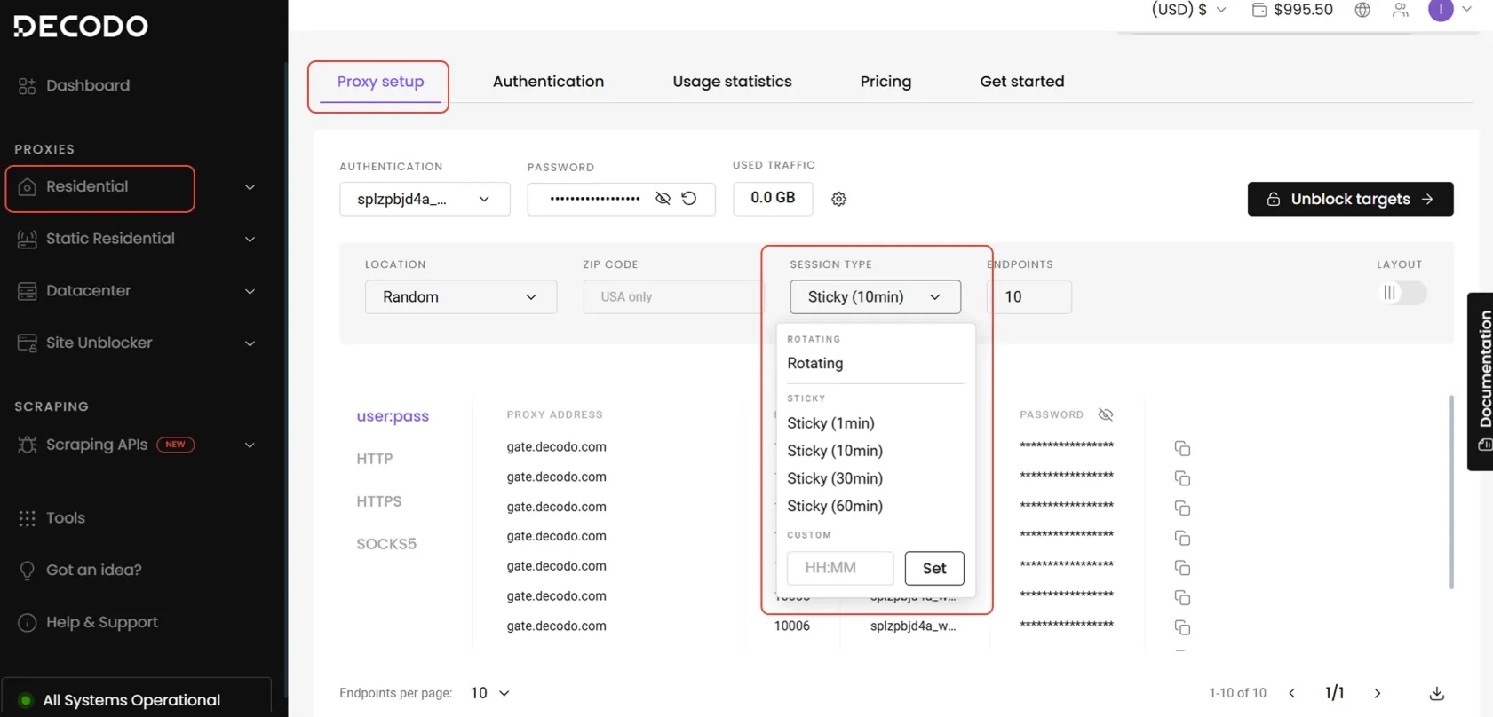Select the HTTP protocol option
The height and width of the screenshot is (717, 1493).
tap(374, 459)
